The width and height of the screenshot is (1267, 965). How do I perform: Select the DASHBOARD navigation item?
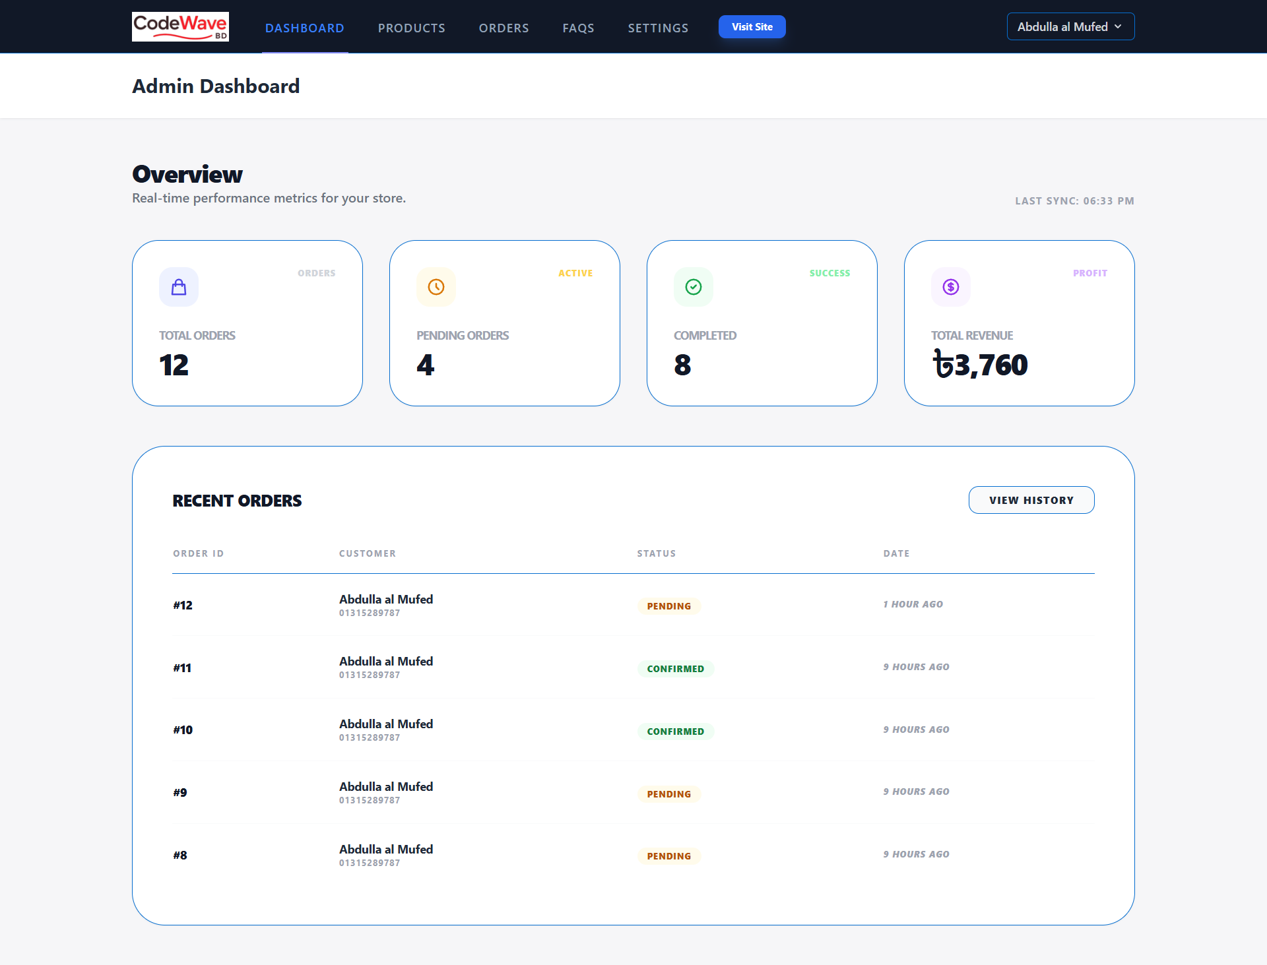pos(304,28)
